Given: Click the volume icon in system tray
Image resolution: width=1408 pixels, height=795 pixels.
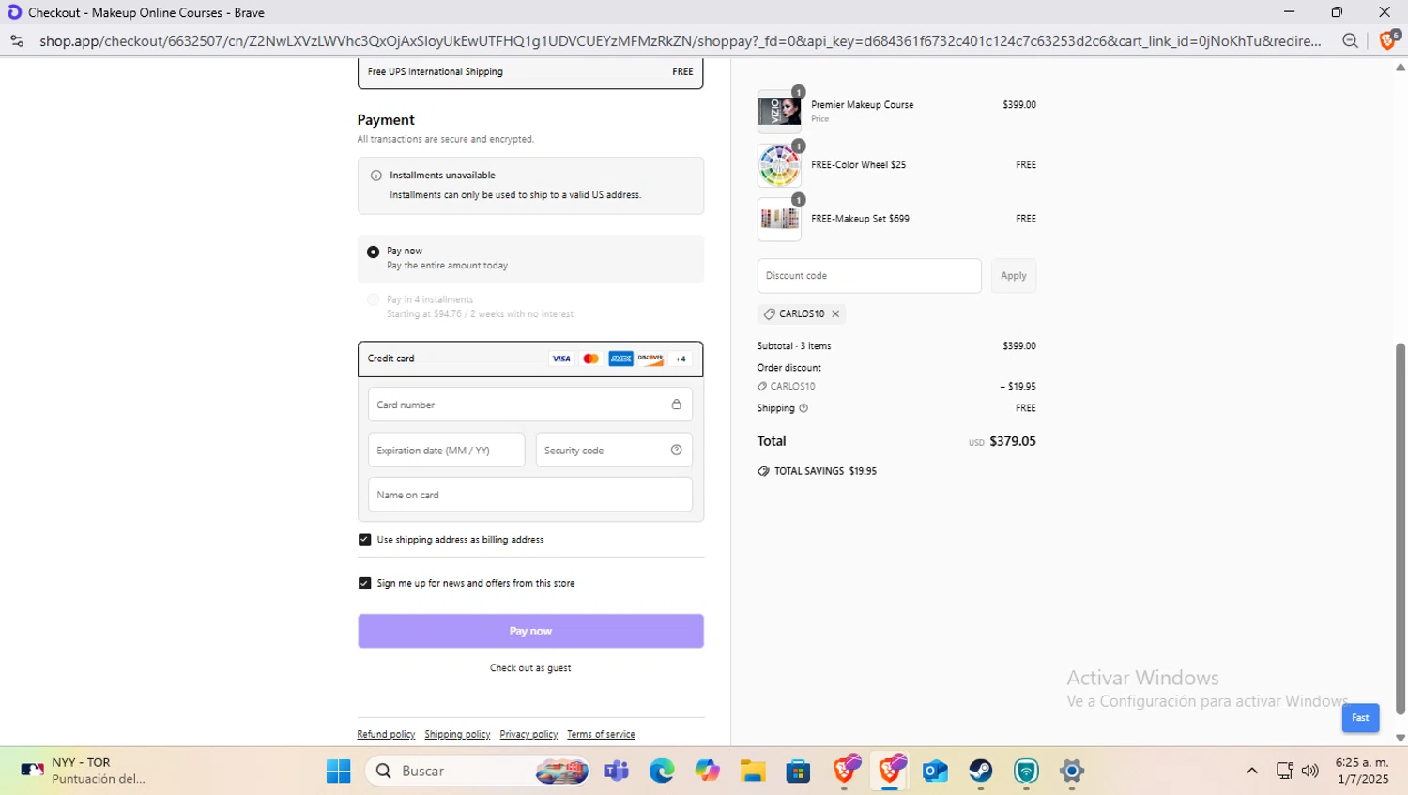Looking at the screenshot, I should tap(1310, 771).
